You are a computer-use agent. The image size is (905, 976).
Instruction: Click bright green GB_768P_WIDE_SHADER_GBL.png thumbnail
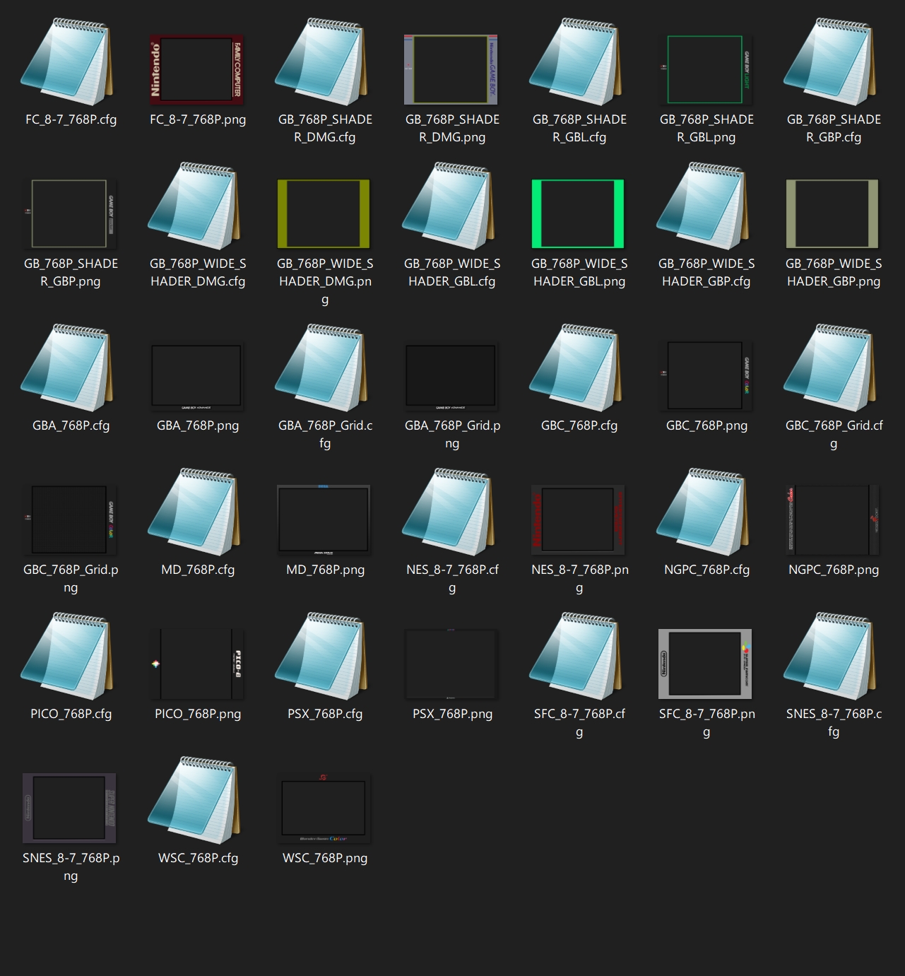click(x=578, y=213)
